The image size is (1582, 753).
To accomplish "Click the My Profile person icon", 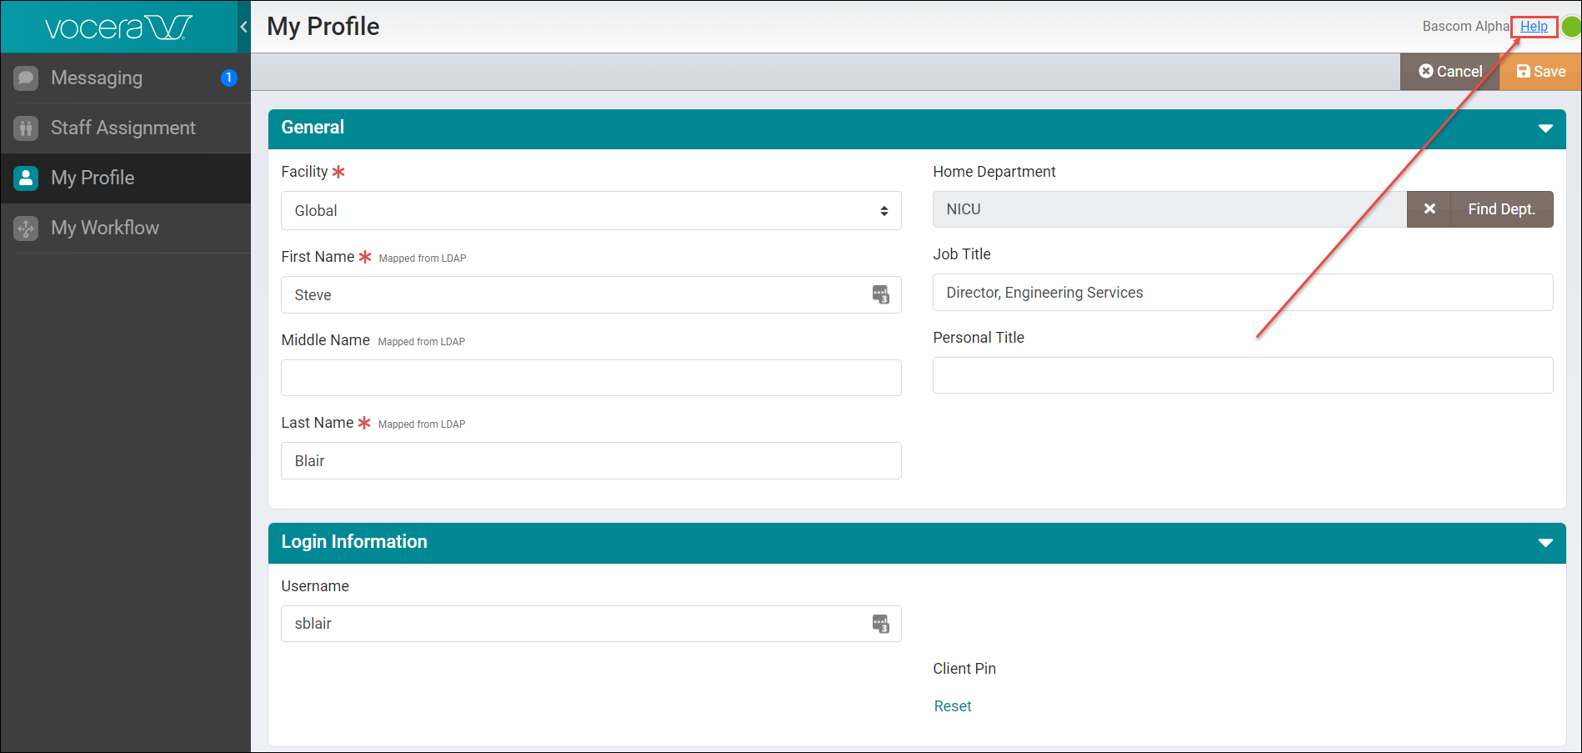I will pyautogui.click(x=26, y=178).
